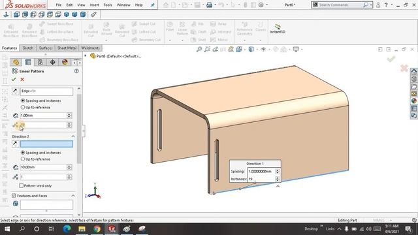Expand on-screen Direction 1 callout chevron
Viewport: 418px width, 235px height.
click(278, 186)
